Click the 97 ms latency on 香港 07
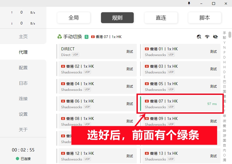The image size is (232, 164). [212, 104]
